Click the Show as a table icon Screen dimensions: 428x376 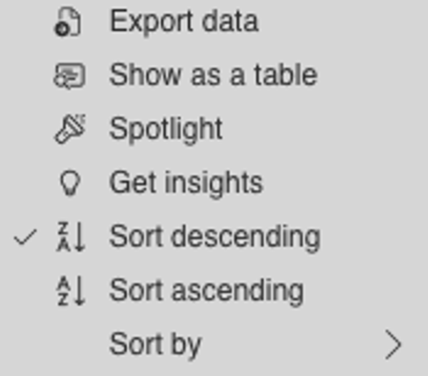coord(69,75)
